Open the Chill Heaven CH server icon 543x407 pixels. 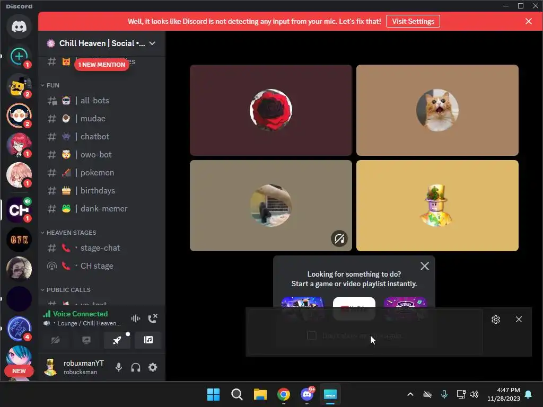pos(19,210)
